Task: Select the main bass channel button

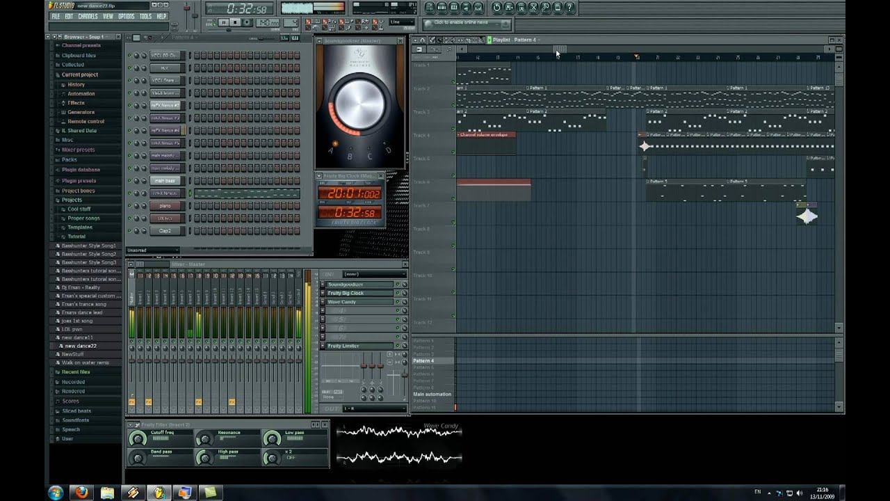Action: click(x=165, y=181)
